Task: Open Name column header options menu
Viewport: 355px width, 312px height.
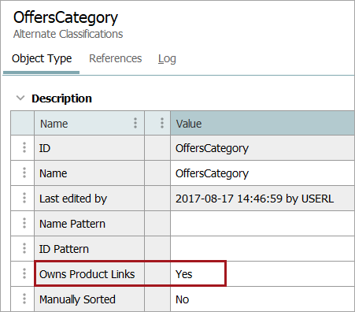Action: [135, 123]
